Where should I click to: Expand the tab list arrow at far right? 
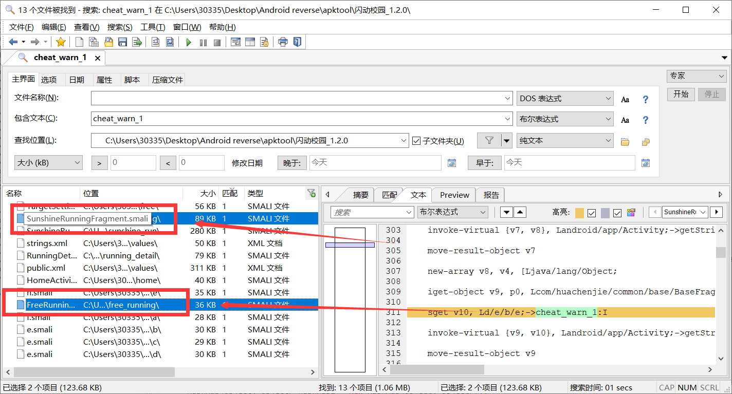(725, 58)
